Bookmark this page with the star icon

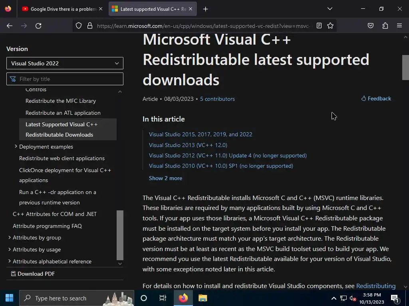330,25
